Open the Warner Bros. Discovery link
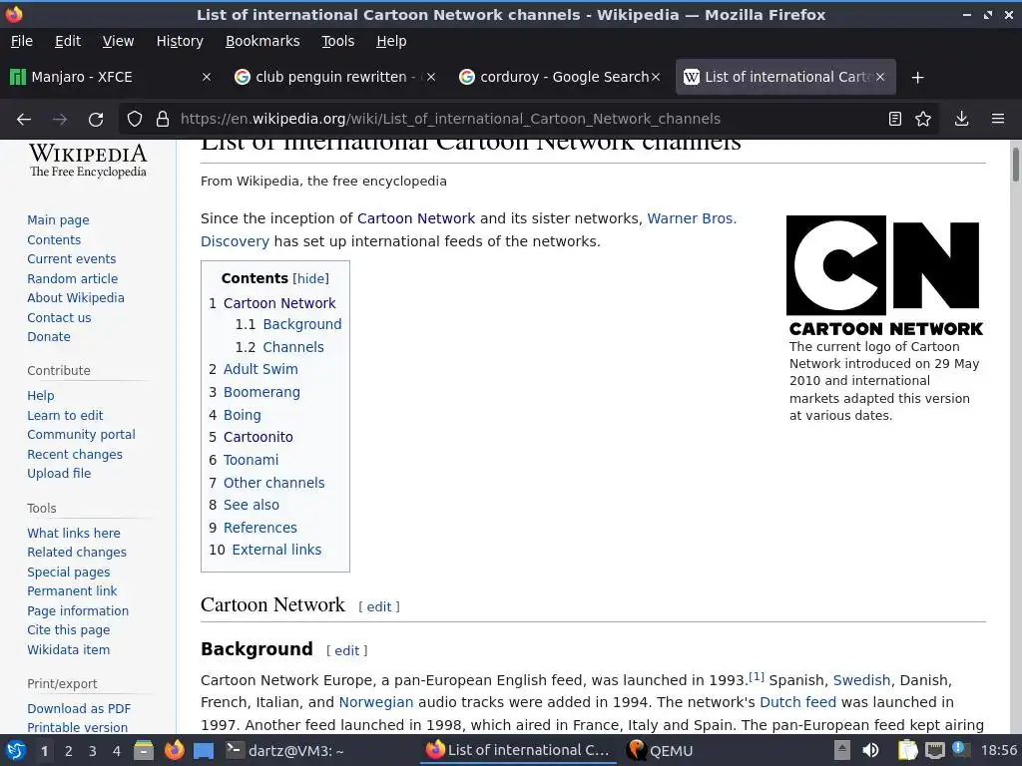 692,218
